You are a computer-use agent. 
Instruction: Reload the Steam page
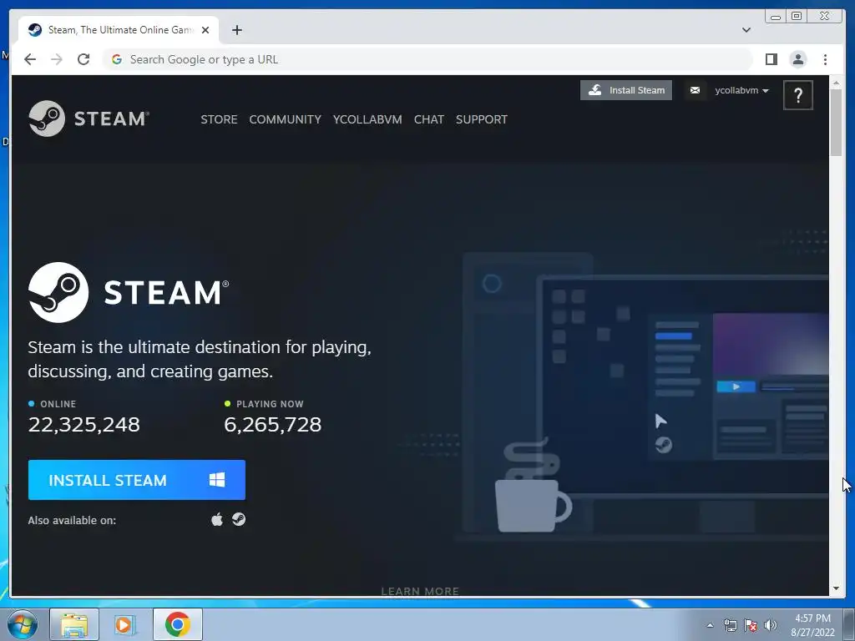pyautogui.click(x=83, y=59)
